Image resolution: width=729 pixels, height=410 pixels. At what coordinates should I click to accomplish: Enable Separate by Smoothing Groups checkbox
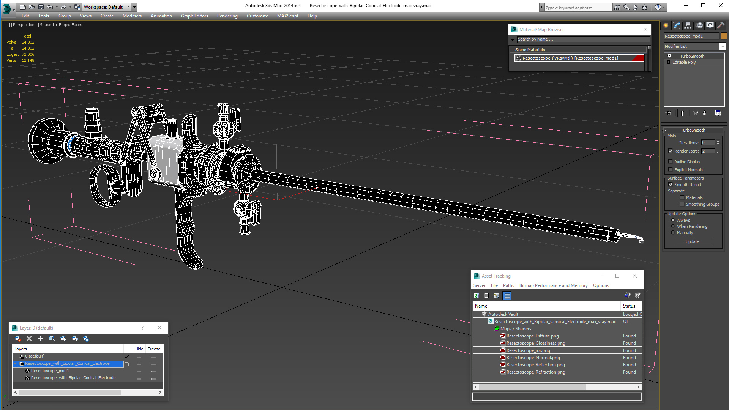coord(682,204)
